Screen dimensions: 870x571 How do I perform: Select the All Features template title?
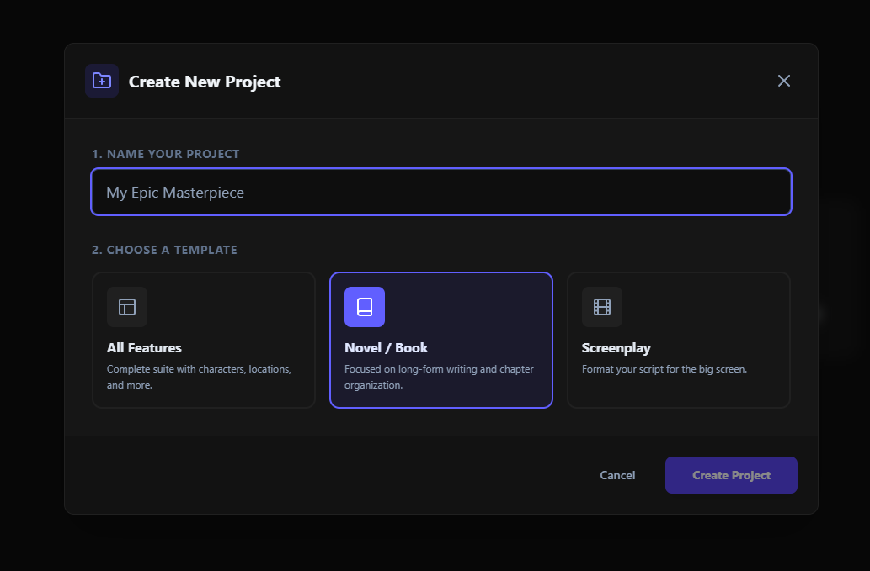tap(144, 348)
